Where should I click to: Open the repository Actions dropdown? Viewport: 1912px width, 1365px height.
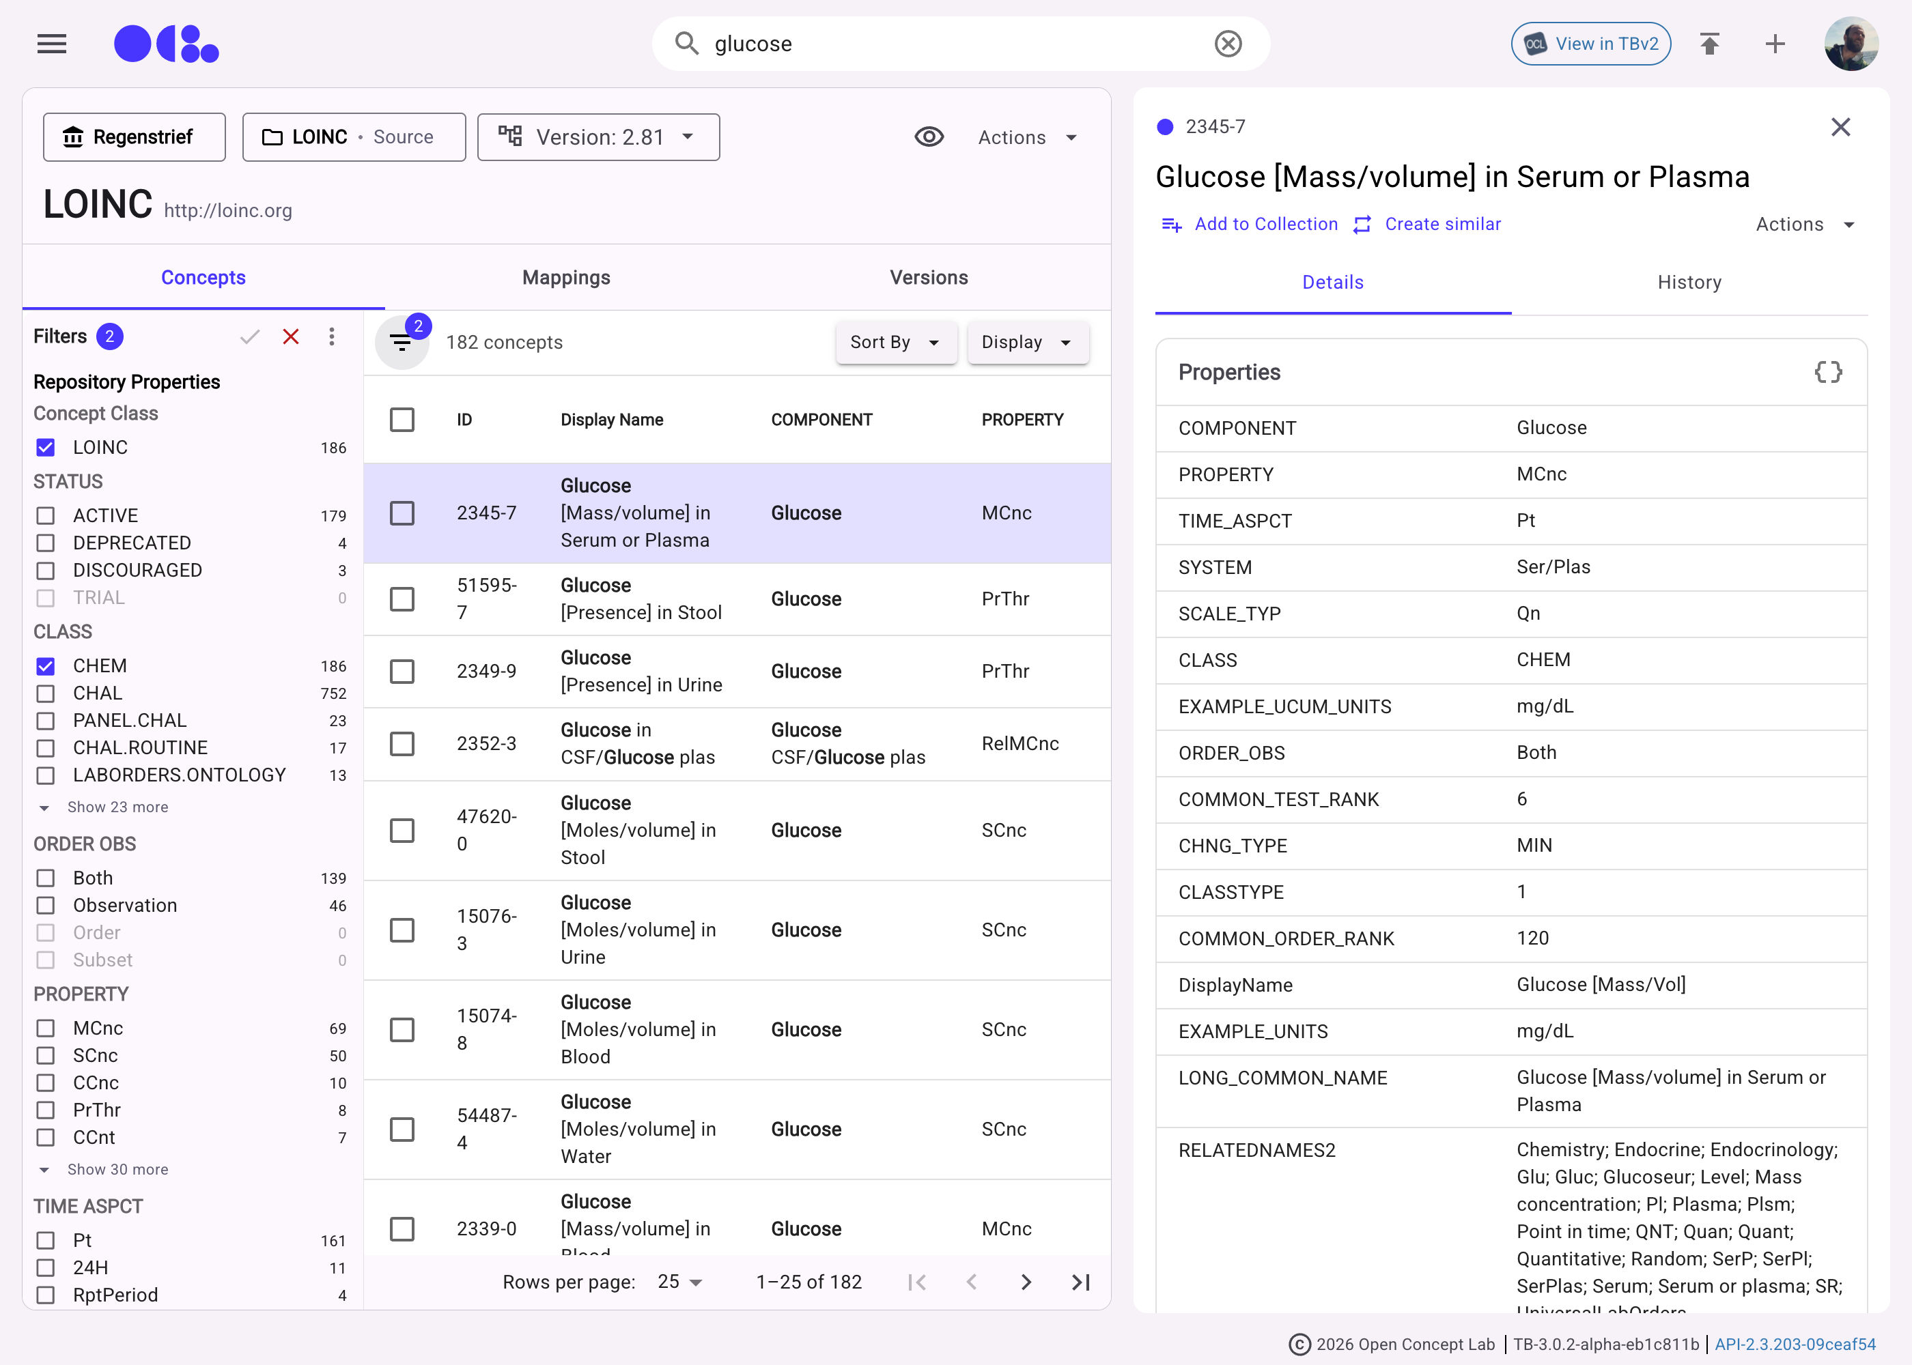click(1028, 137)
